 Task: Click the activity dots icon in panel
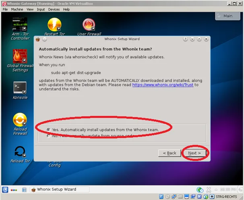point(14,190)
